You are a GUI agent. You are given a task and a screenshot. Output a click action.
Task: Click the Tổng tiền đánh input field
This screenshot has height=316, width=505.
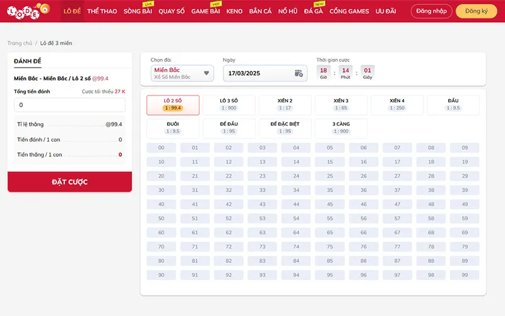point(69,105)
